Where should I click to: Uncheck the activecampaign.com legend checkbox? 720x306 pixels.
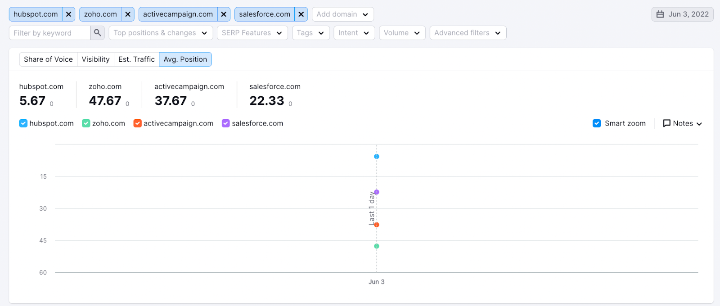(137, 123)
